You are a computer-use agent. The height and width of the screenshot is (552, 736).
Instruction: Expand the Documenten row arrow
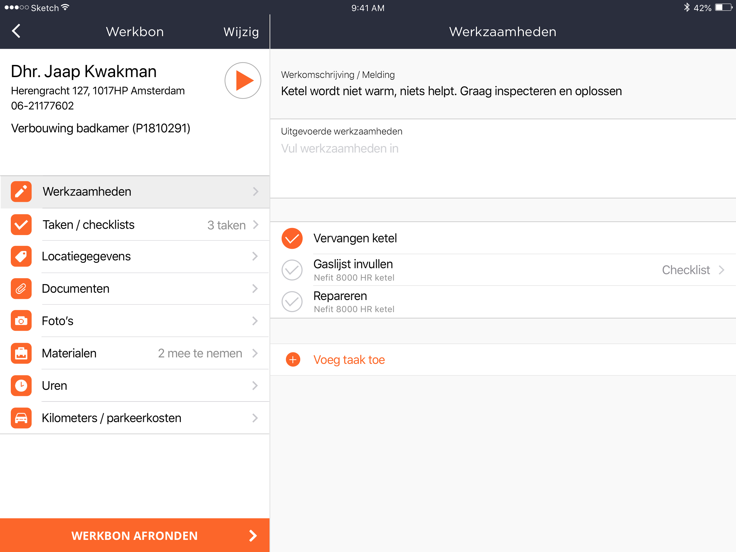click(255, 289)
